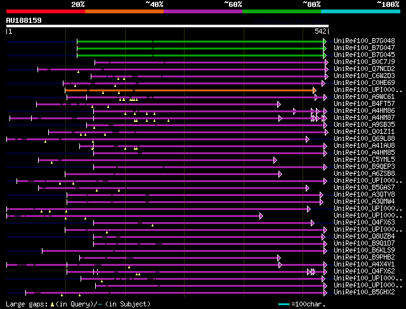Open hit UniRef100_A6ZSB8
Viewport: 406px width, 309px height.
point(364,174)
